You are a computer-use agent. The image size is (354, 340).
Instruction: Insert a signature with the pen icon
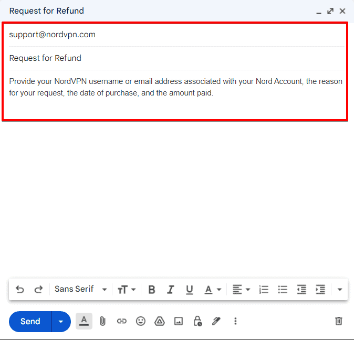point(216,321)
